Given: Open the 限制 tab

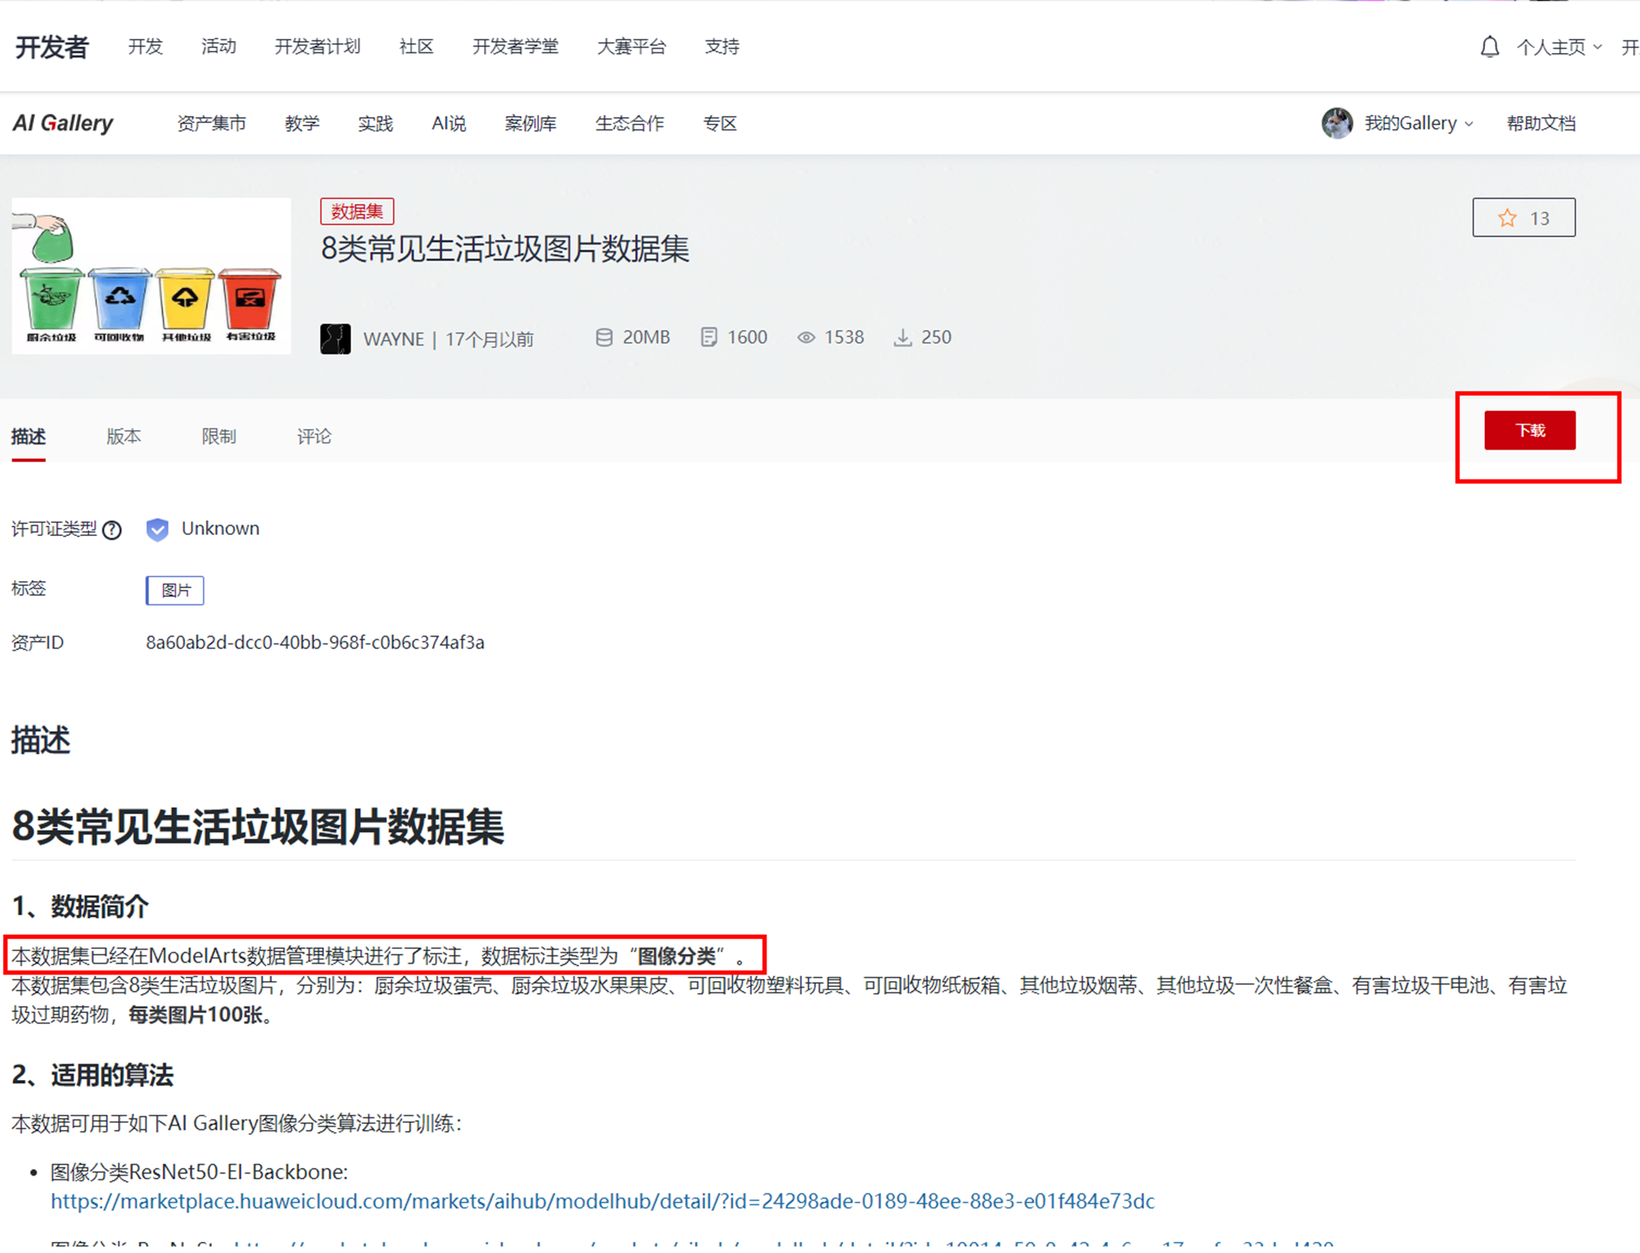Looking at the screenshot, I should (218, 436).
